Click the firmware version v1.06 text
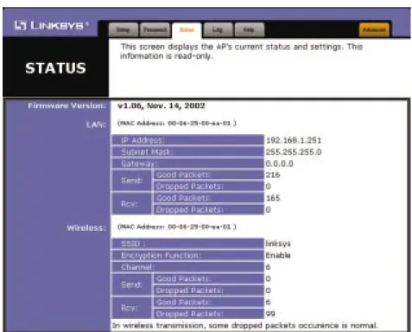This screenshot has height=332, width=412. tap(162, 105)
